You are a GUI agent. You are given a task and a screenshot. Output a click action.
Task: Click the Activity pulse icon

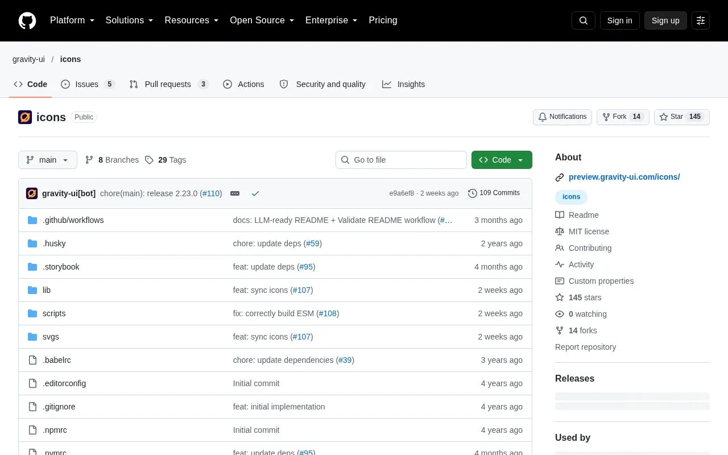click(560, 264)
